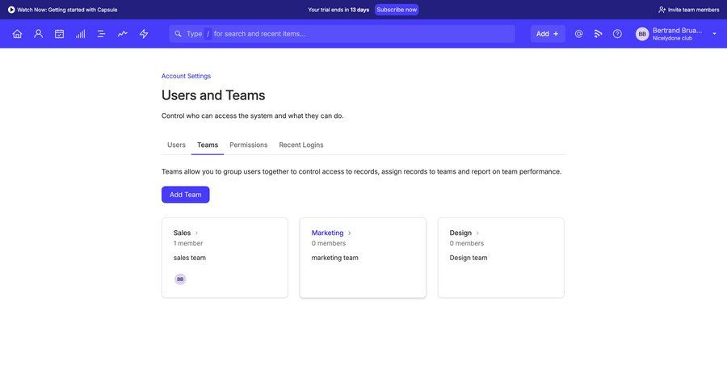
Task: Open the Projects list icon
Action: (101, 34)
